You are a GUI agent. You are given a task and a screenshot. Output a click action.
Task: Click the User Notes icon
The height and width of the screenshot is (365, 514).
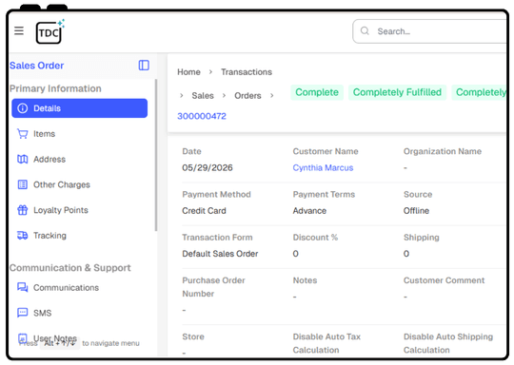point(22,337)
